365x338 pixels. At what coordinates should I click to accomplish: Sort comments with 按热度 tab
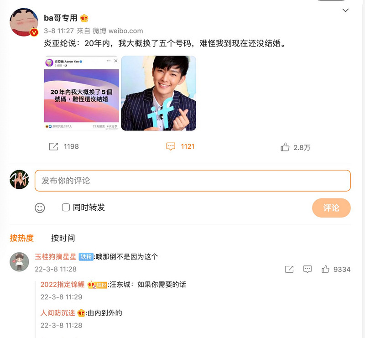22,238
